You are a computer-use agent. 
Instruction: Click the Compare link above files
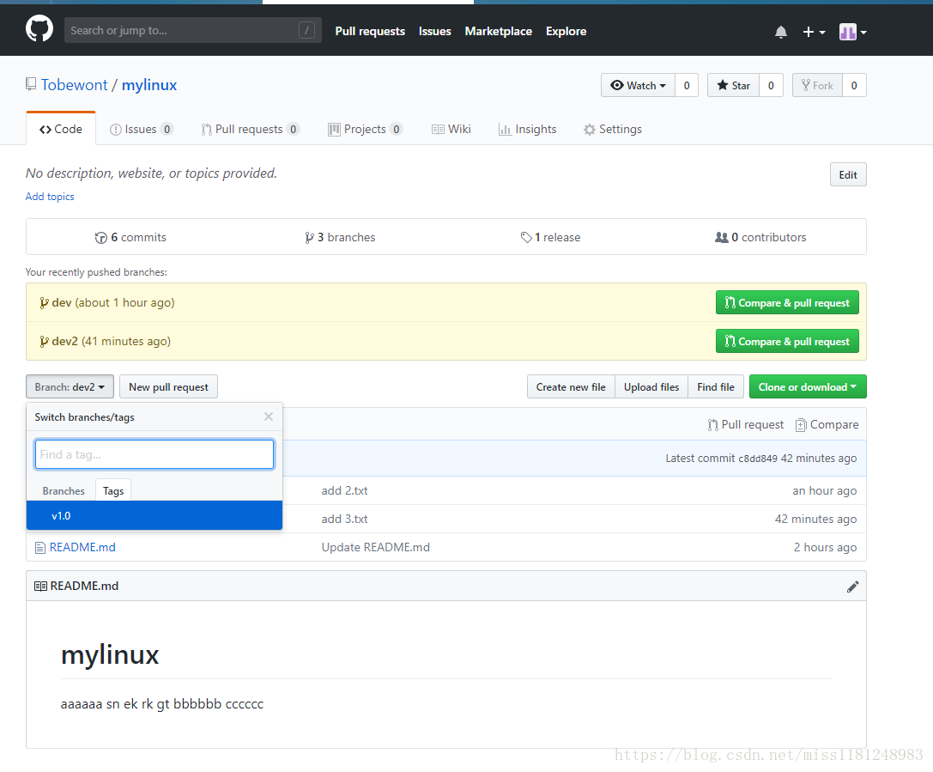(x=827, y=424)
